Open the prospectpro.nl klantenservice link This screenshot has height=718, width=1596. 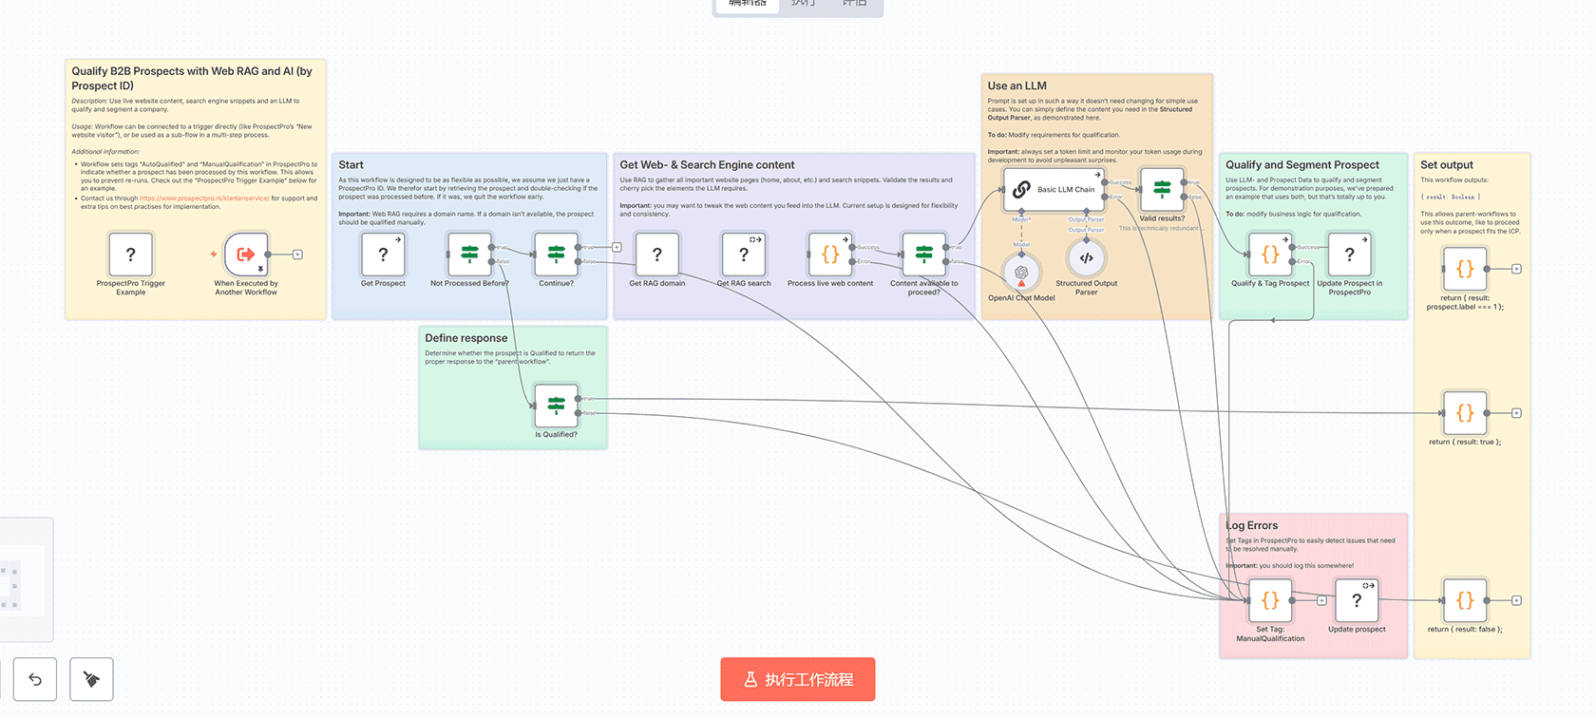click(204, 198)
